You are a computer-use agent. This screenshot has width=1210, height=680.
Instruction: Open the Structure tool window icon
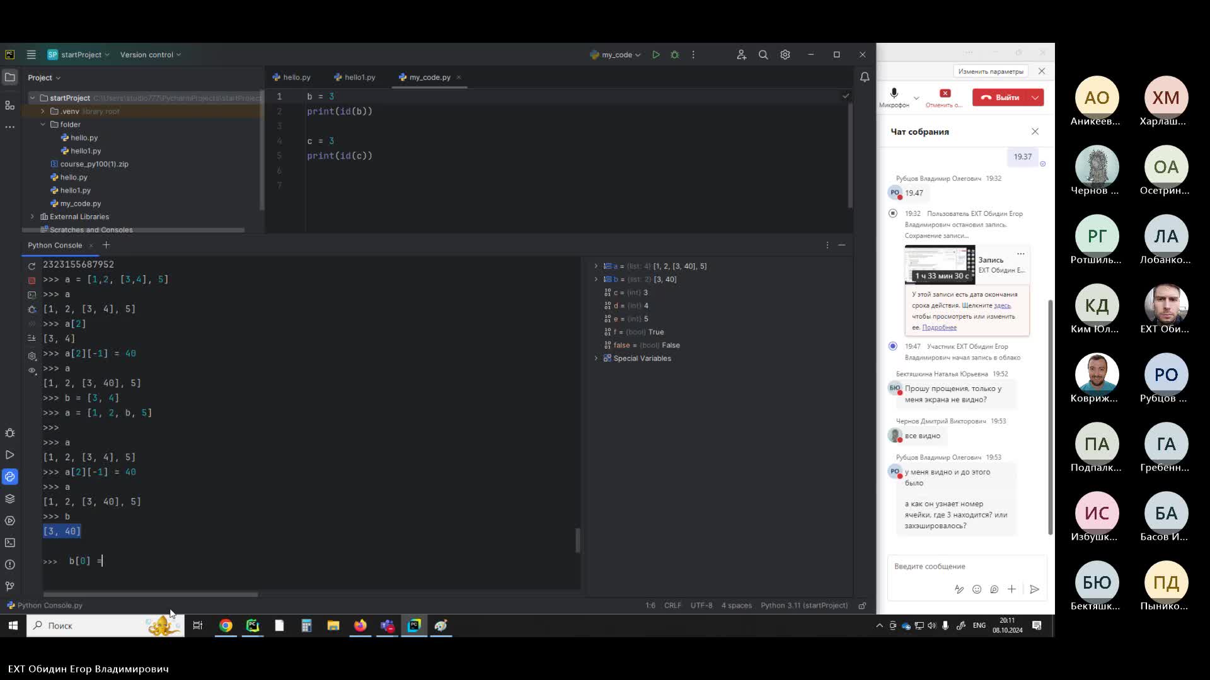9,105
